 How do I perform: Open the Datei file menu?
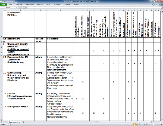click(x=4, y=5)
